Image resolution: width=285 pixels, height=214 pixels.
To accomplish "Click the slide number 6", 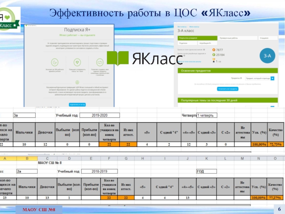I will point(279,209).
